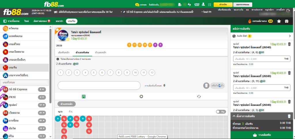Click the ออกจากระบบ logout button
The image size is (295, 139).
(x=243, y=4)
